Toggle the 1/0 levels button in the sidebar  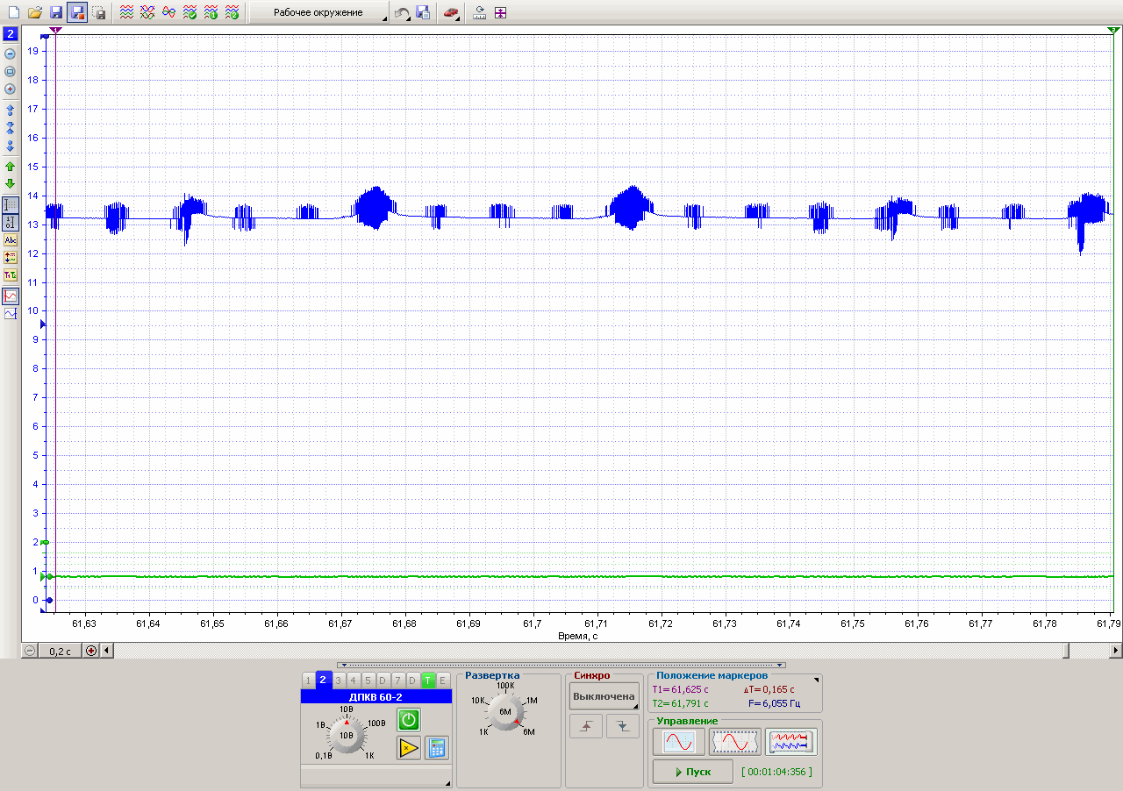[11, 222]
